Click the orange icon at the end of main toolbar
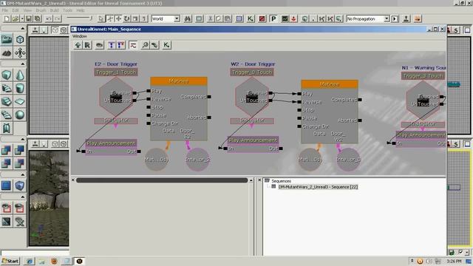 pyautogui.click(x=418, y=18)
